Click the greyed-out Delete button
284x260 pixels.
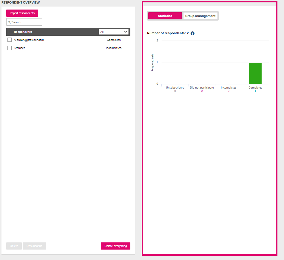coord(14,246)
